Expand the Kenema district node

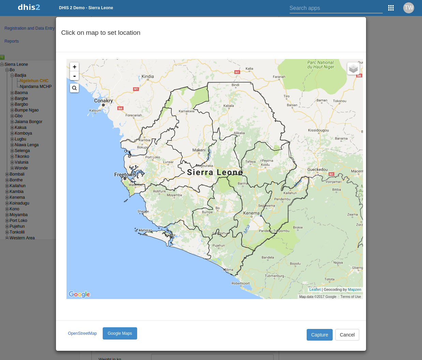tap(6, 197)
